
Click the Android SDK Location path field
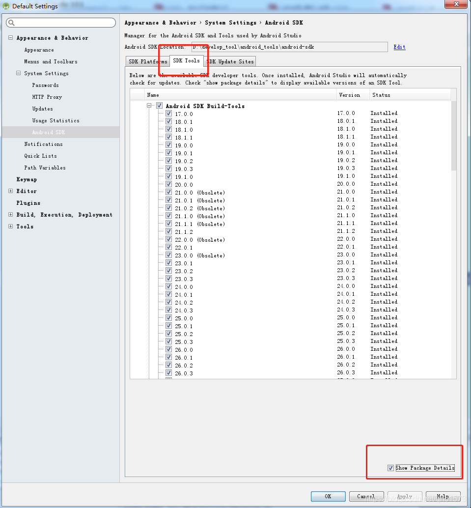pyautogui.click(x=290, y=47)
